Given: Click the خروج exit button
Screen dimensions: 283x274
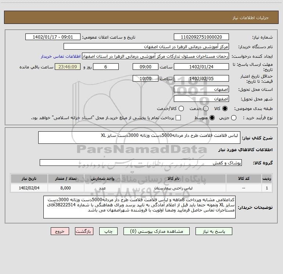Looking at the screenshot, I should click(60, 231).
